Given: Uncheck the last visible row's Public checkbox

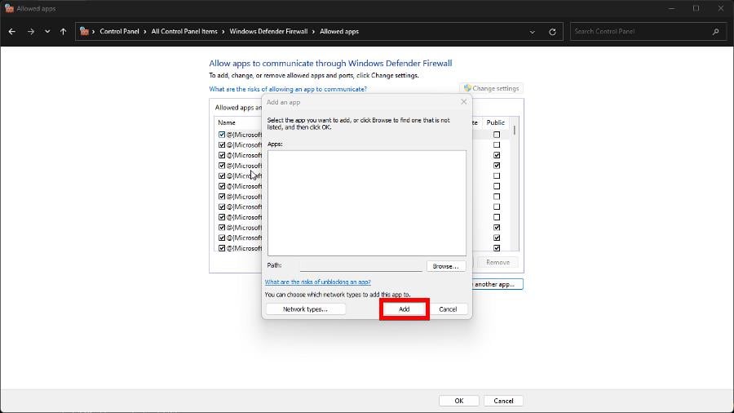Looking at the screenshot, I should click(497, 248).
